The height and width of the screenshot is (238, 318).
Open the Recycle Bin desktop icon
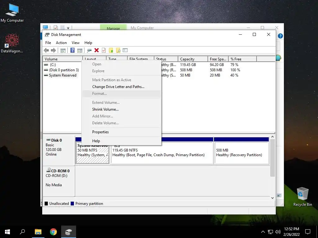click(302, 196)
